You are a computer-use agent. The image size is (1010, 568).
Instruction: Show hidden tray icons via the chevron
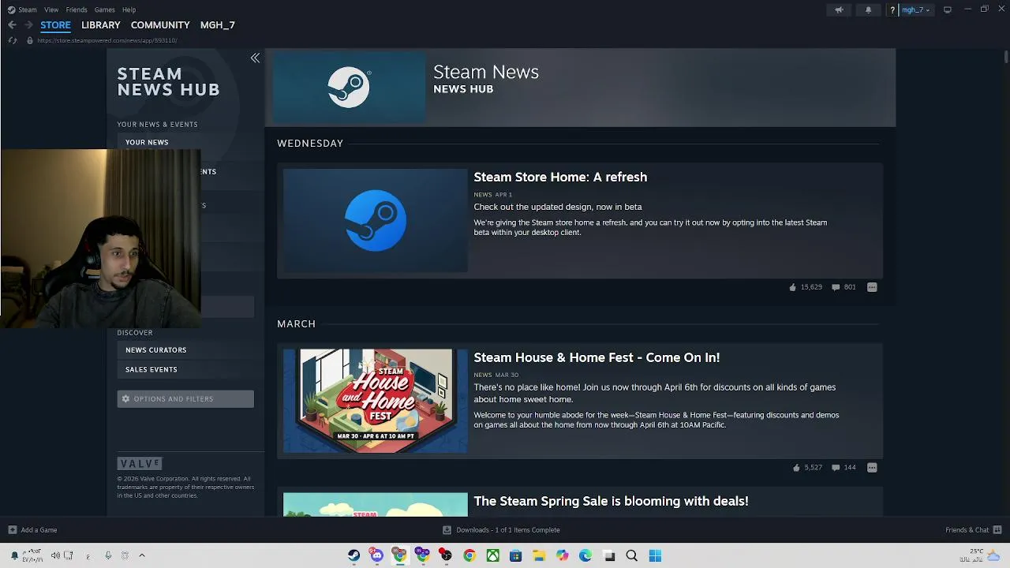(142, 555)
